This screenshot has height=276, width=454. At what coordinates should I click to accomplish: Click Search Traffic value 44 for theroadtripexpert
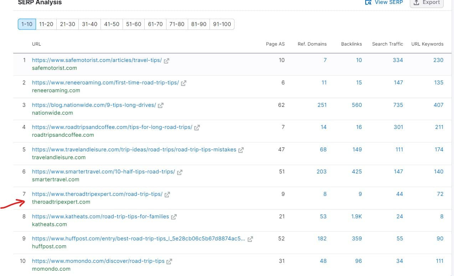399,194
